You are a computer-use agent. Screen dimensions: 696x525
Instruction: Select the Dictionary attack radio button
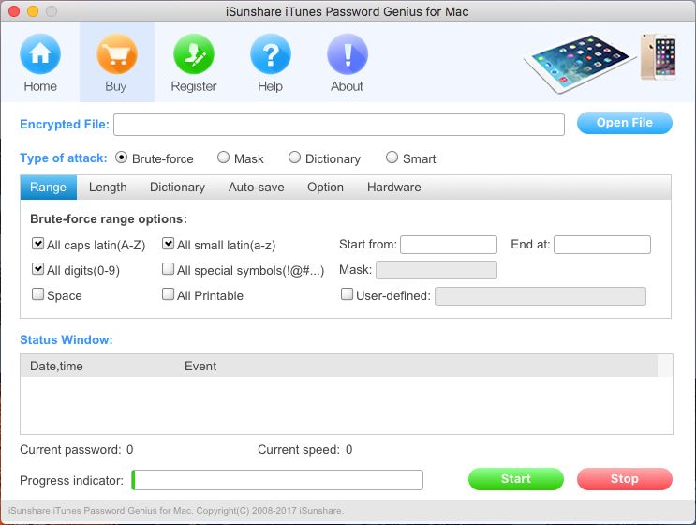coord(294,157)
